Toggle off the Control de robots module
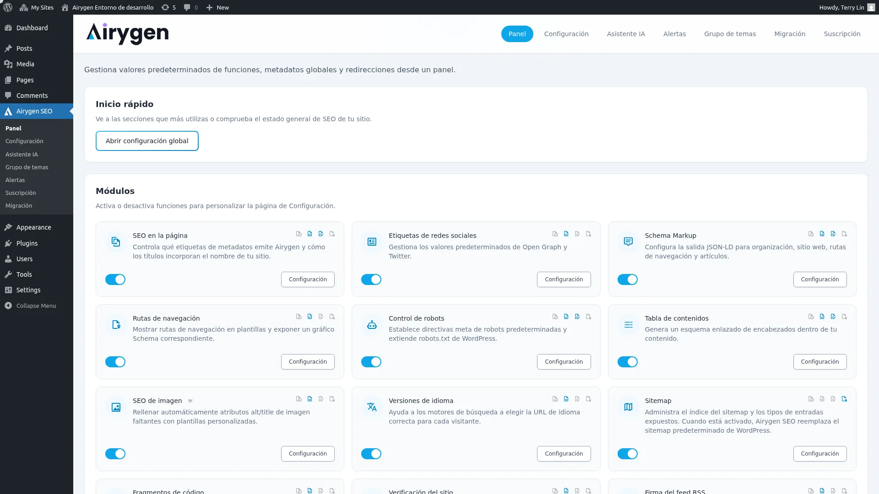 point(371,362)
